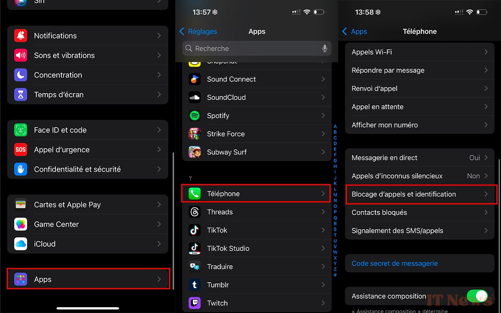
Task: Open the Spotify app icon
Action: coord(195,116)
